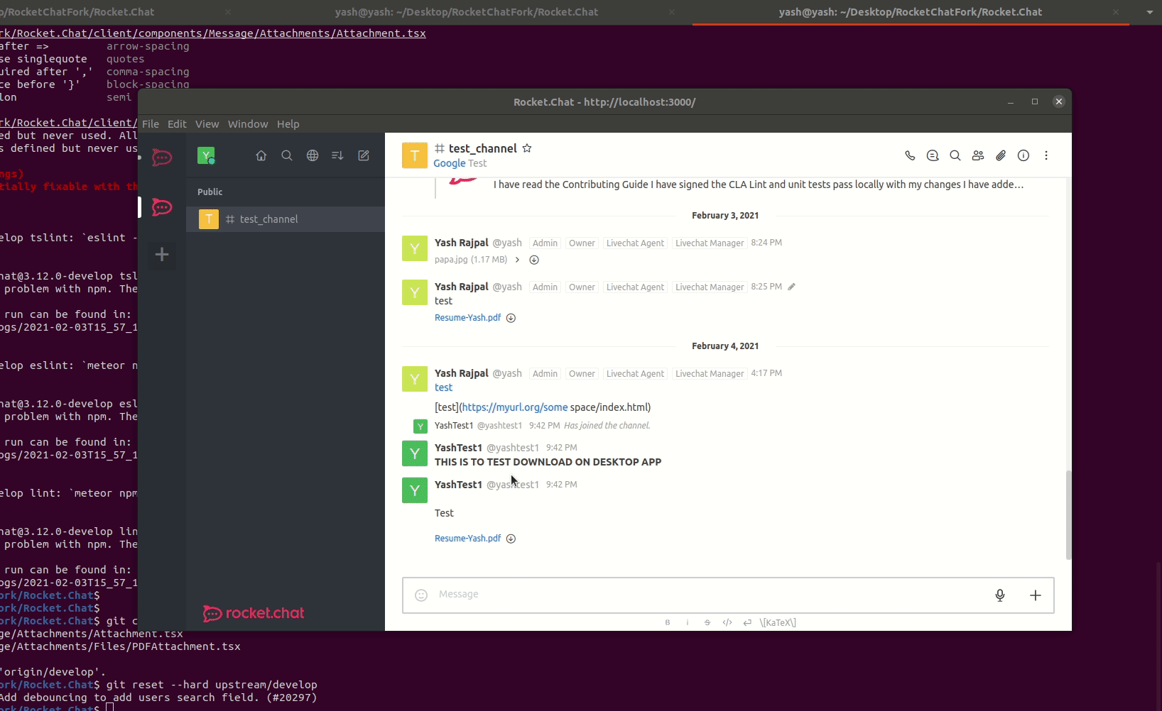Image resolution: width=1162 pixels, height=711 pixels.
Task: Click Livechat Manager tag at 4:17 PM
Action: 710,374
